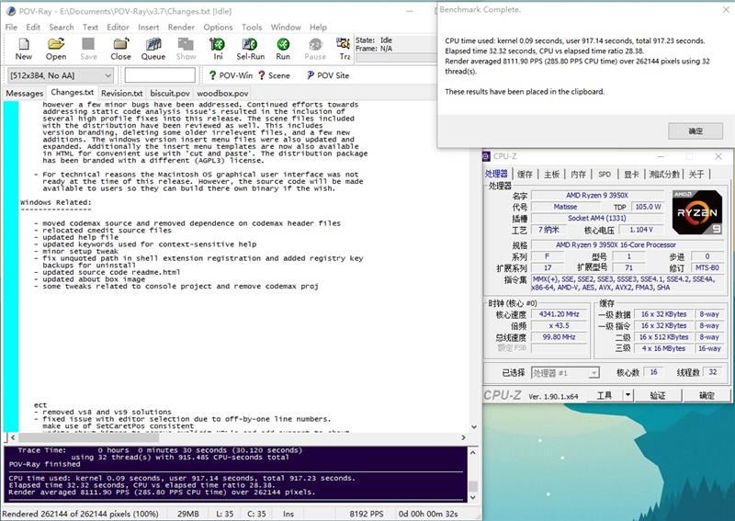Expand the CPU-Z tools dropdown arrow
The width and height of the screenshot is (735, 521).
point(628,395)
